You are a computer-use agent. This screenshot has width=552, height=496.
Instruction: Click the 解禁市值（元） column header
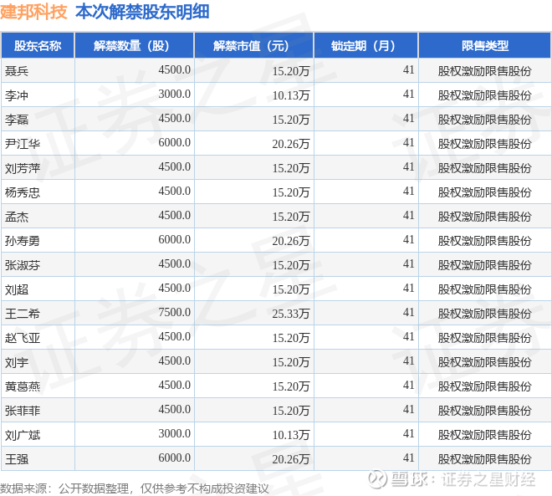(x=253, y=45)
